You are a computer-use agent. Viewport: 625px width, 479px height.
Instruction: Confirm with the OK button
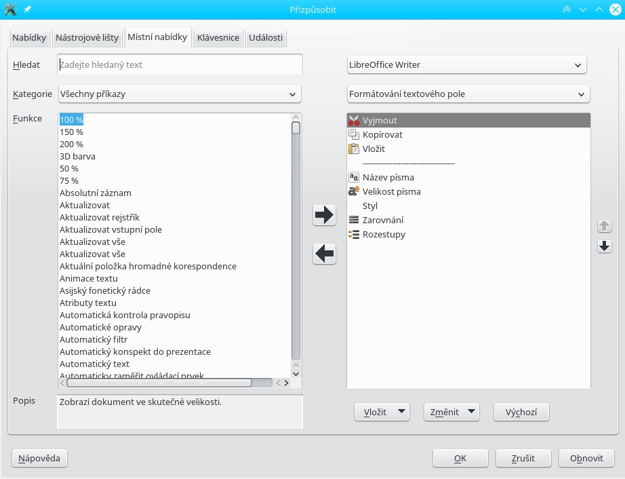[x=460, y=458]
